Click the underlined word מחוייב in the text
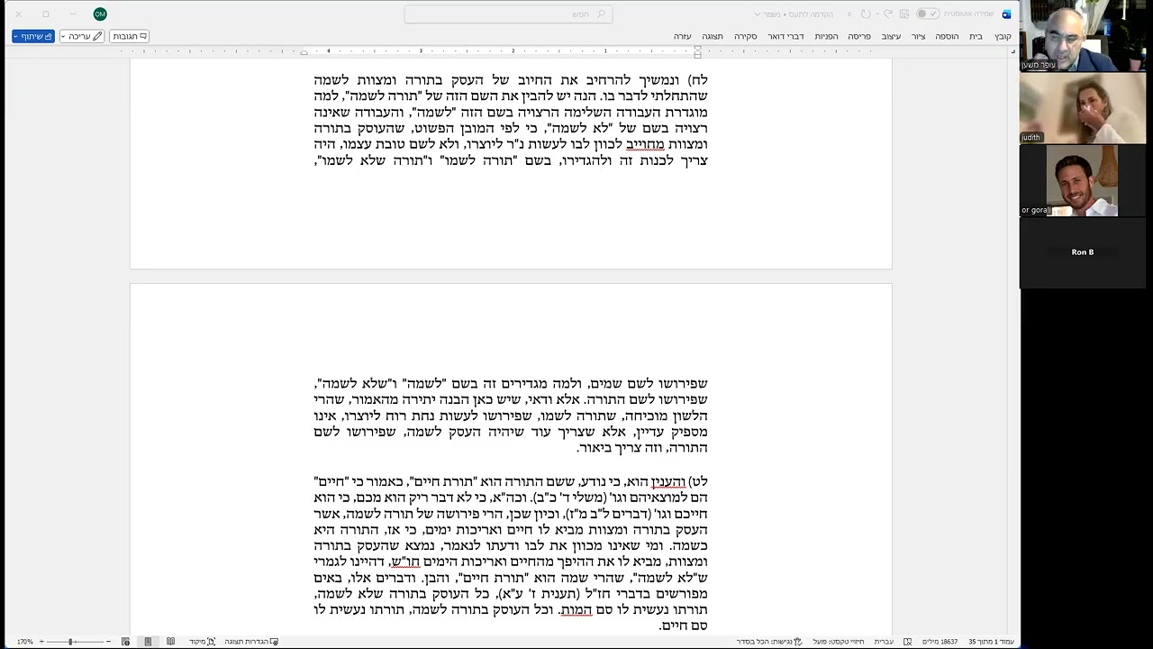The height and width of the screenshot is (649, 1153). [x=645, y=144]
